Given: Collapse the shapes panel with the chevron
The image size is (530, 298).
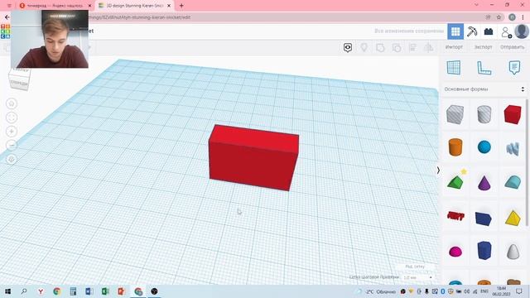Looking at the screenshot, I should pyautogui.click(x=438, y=171).
